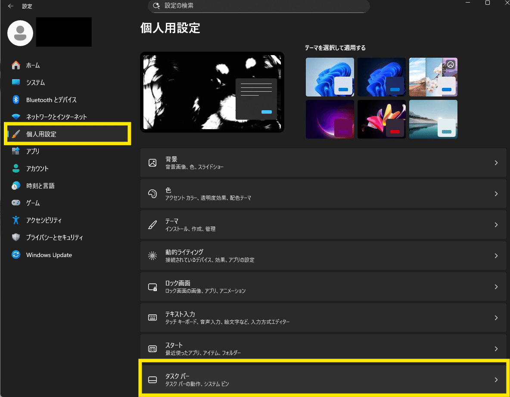Expand the ロック画面 row chevron
This screenshot has width=510, height=397.
point(496,286)
